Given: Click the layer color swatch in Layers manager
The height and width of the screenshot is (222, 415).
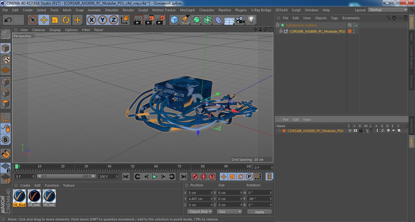Looking at the screenshot, I should pos(284,131).
